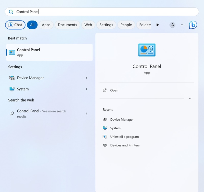Click the Uninstall a program icon in Recent
204x192 pixels.
pyautogui.click(x=105, y=137)
